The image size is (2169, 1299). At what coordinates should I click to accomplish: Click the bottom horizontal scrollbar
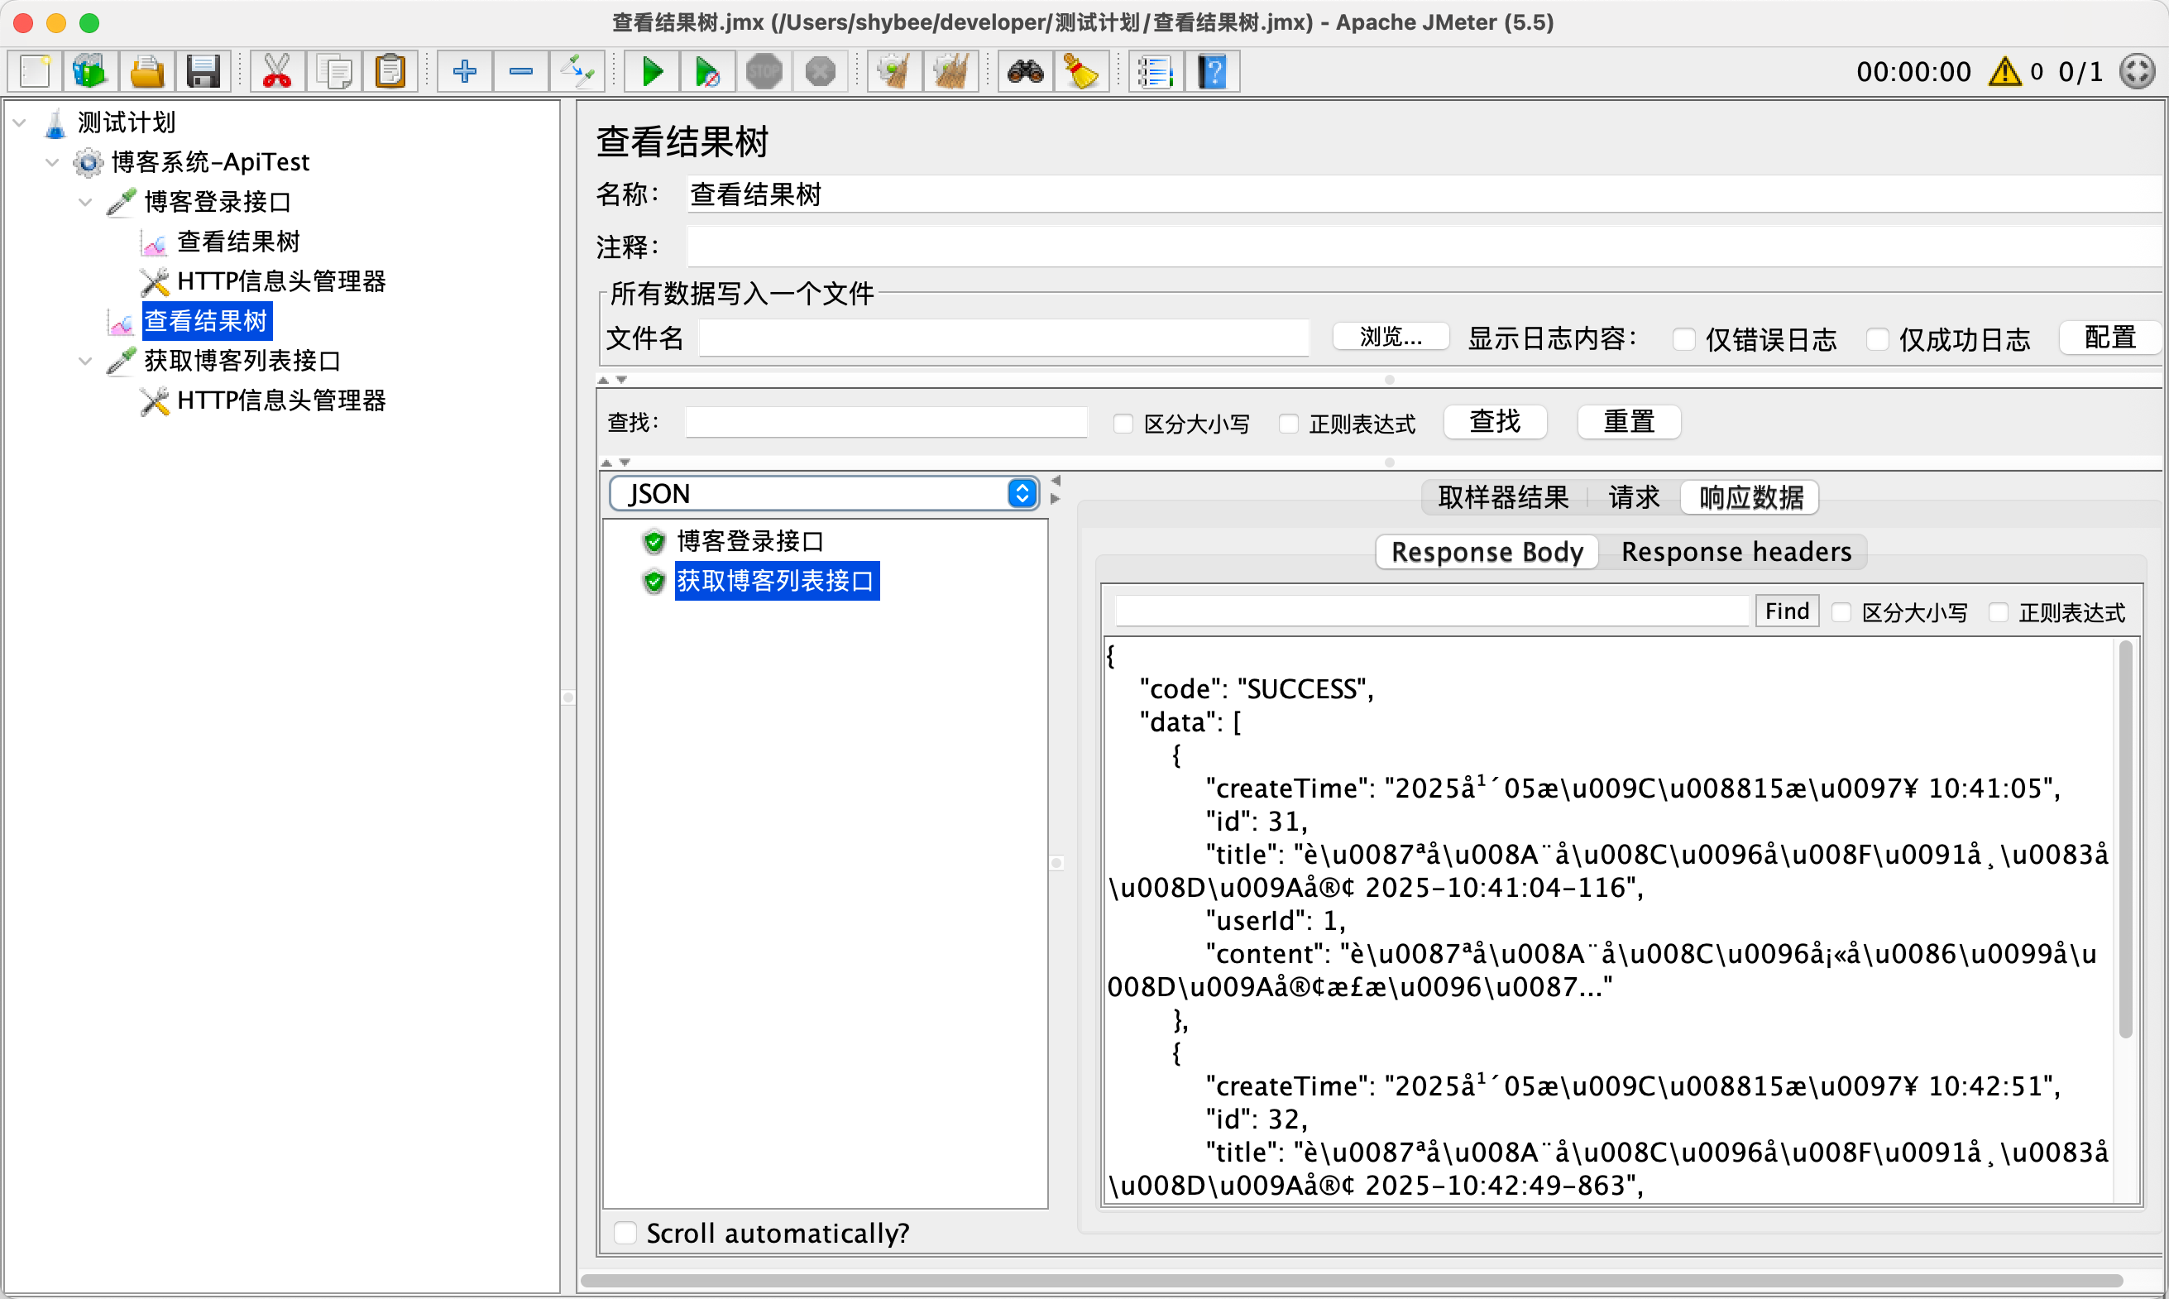pyautogui.click(x=1352, y=1281)
